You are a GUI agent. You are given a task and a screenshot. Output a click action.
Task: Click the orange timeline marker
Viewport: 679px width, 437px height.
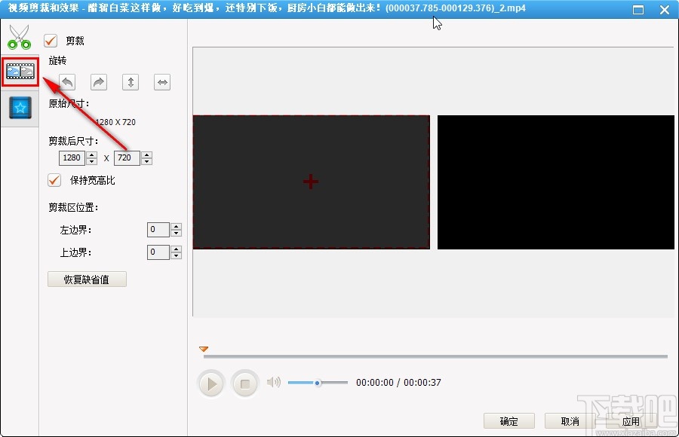[202, 349]
